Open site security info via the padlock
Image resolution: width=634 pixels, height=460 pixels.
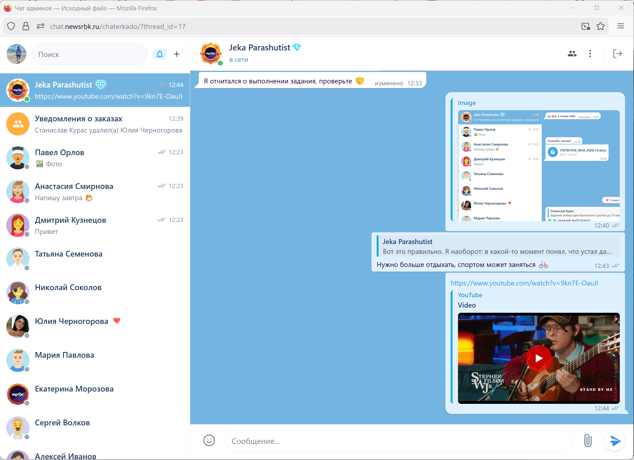tap(26, 26)
